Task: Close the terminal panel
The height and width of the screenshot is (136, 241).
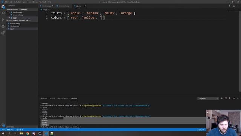Action: pos(238,98)
